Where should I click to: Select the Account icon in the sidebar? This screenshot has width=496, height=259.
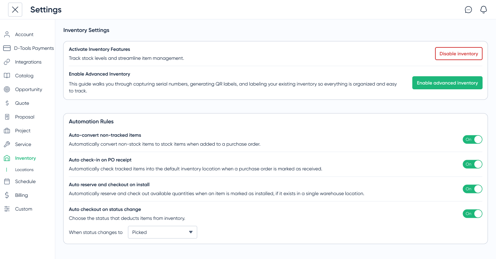pos(7,34)
